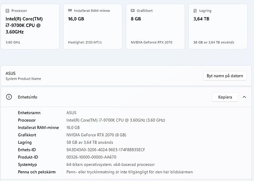This screenshot has height=181, width=254.
Task: Click the Lagring storage drive icon
Action: coord(195,11)
